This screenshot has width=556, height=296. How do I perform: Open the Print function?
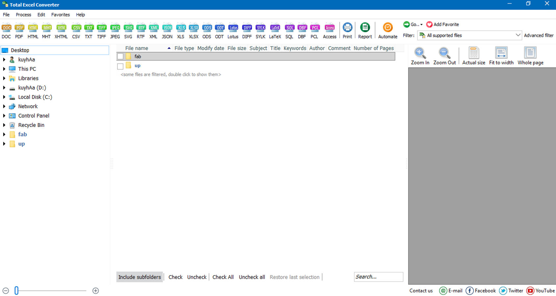click(x=347, y=30)
